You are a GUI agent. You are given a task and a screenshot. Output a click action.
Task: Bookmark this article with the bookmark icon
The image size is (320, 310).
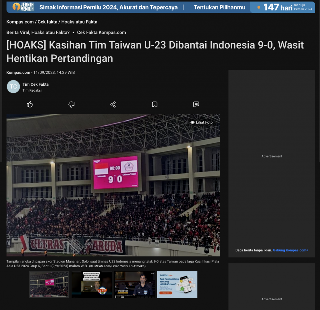click(x=155, y=104)
